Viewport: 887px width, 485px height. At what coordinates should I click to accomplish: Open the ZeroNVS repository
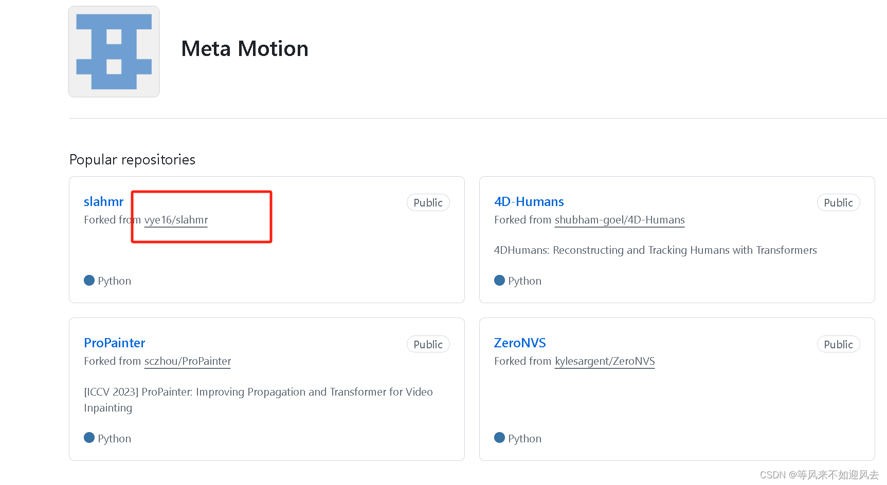[519, 343]
